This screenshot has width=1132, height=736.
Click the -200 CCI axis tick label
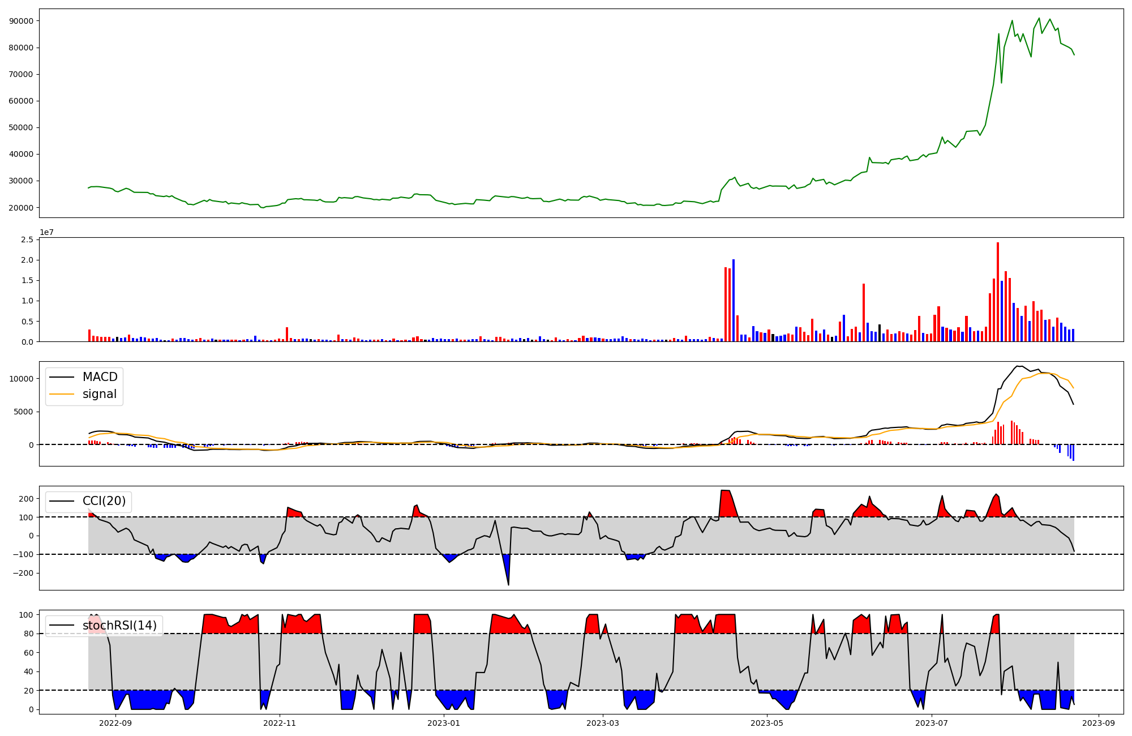click(x=23, y=573)
